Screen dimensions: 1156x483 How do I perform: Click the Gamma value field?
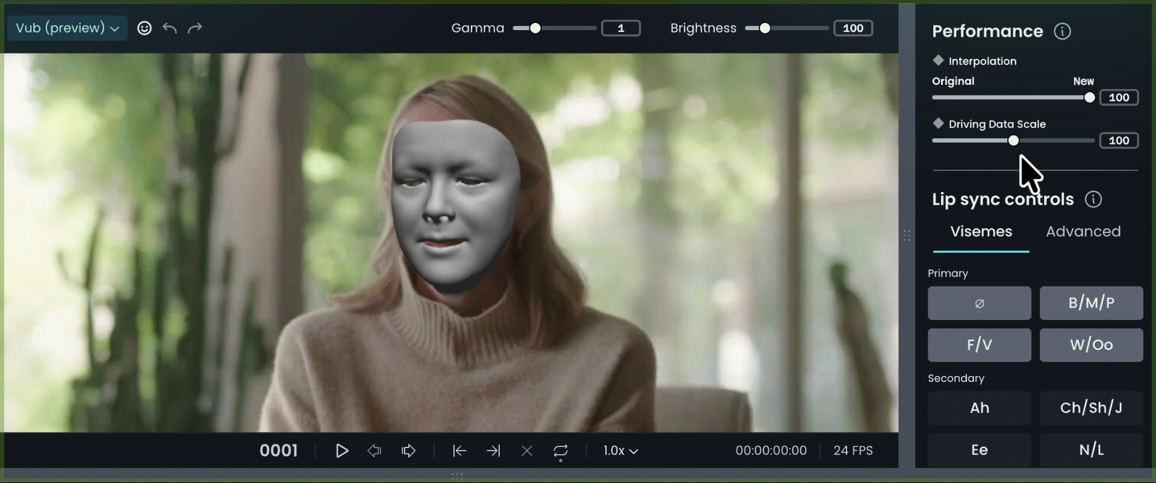point(621,28)
